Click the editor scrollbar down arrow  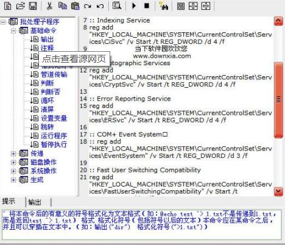[x=278, y=191]
